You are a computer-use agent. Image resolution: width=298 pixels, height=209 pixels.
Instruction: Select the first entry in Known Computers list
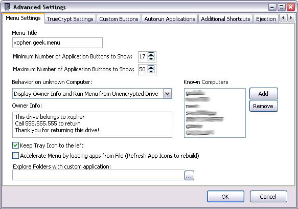(195, 93)
